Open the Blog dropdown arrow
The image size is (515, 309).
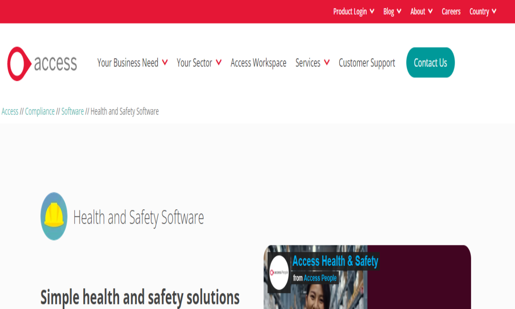(x=399, y=11)
